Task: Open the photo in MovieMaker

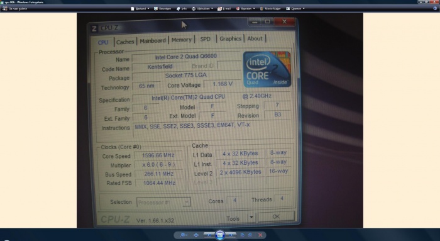Action: (x=270, y=9)
